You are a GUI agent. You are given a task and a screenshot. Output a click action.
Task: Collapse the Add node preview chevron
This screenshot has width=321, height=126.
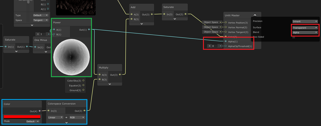[142, 24]
